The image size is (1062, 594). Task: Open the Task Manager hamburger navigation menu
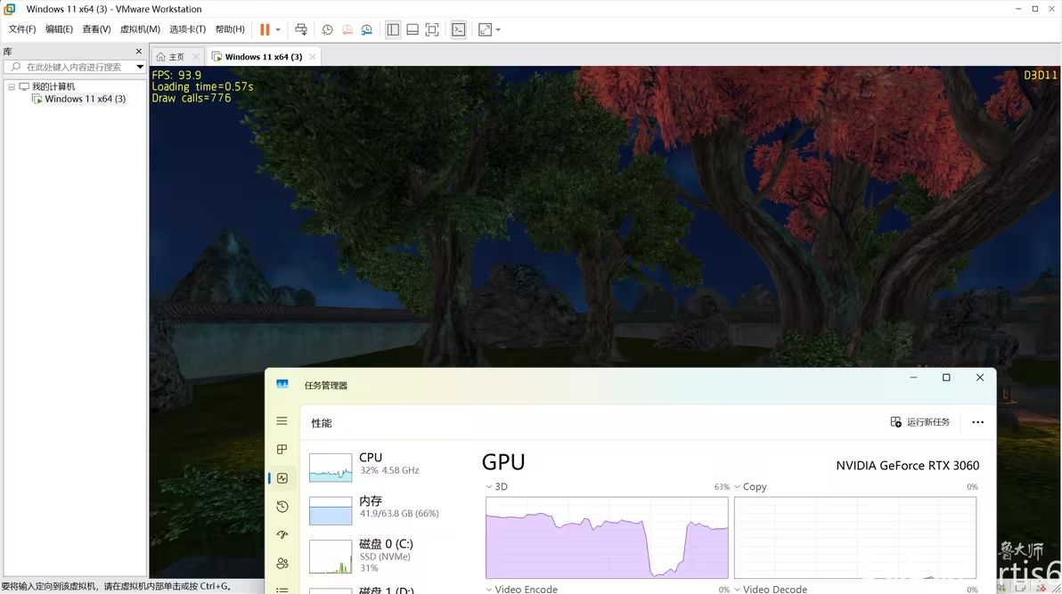pyautogui.click(x=282, y=421)
